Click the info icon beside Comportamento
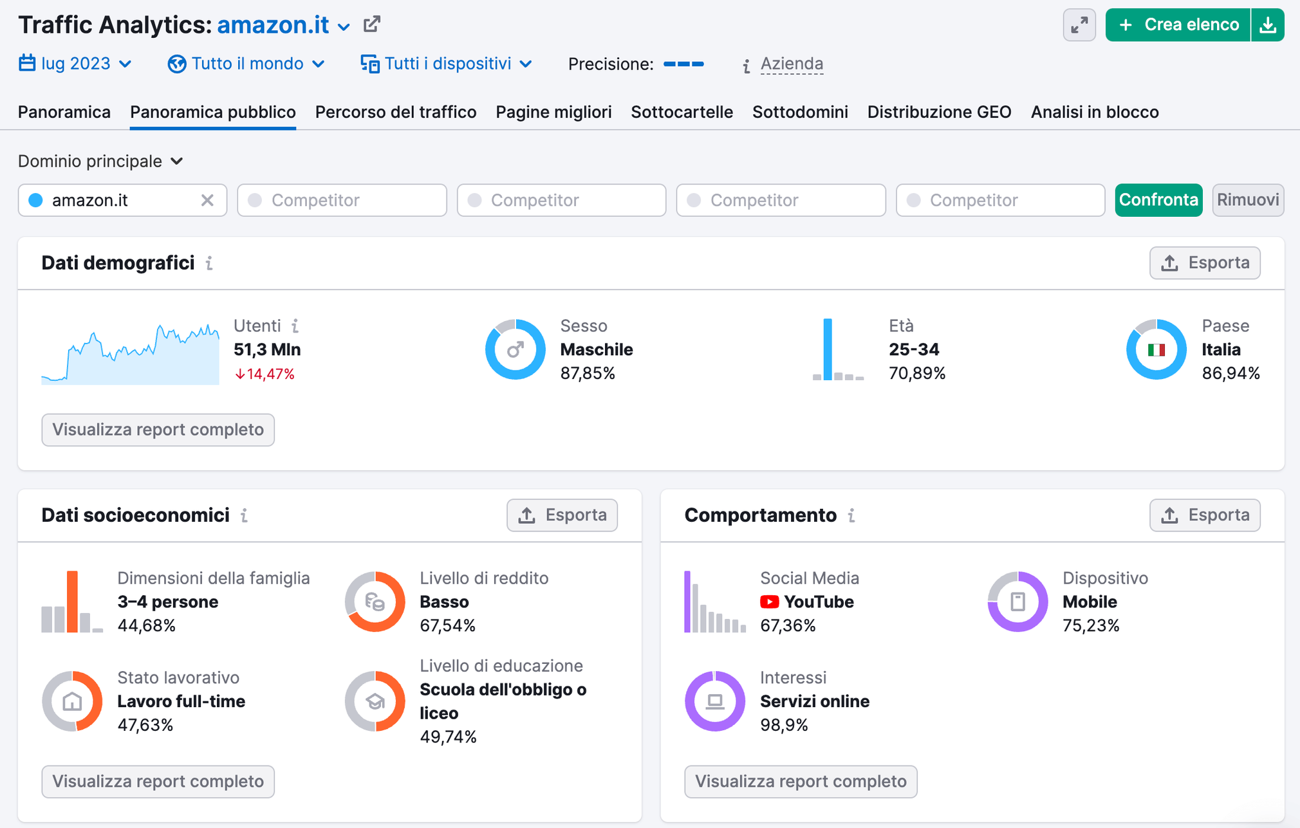This screenshot has height=828, width=1300. tap(851, 515)
